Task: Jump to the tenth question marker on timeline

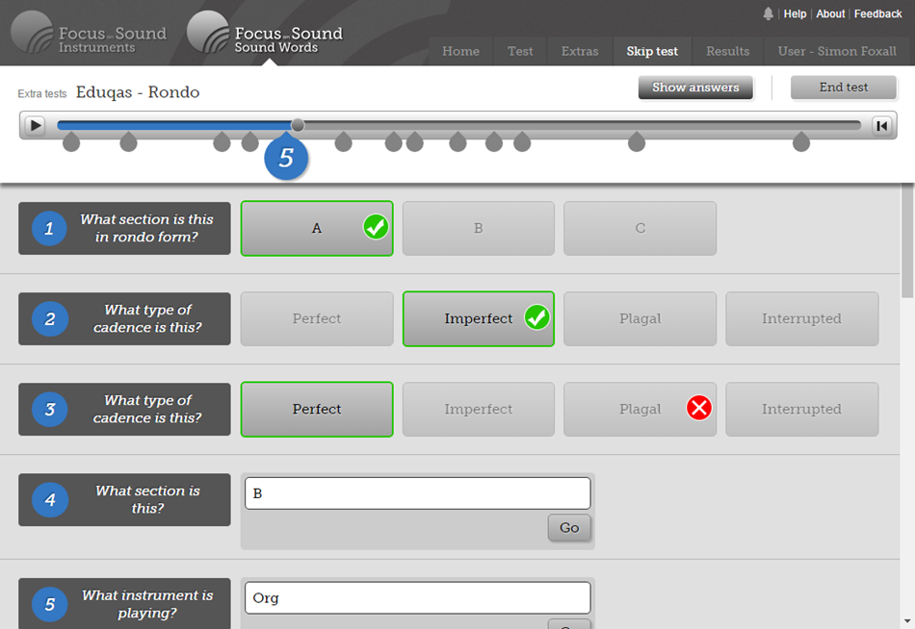Action: (x=494, y=141)
